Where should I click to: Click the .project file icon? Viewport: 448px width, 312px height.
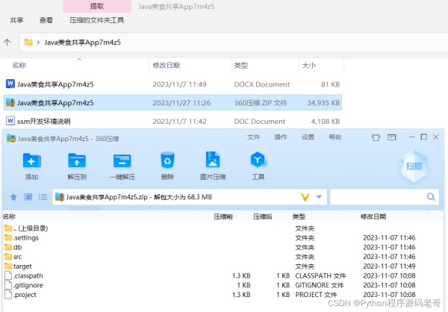click(x=8, y=294)
